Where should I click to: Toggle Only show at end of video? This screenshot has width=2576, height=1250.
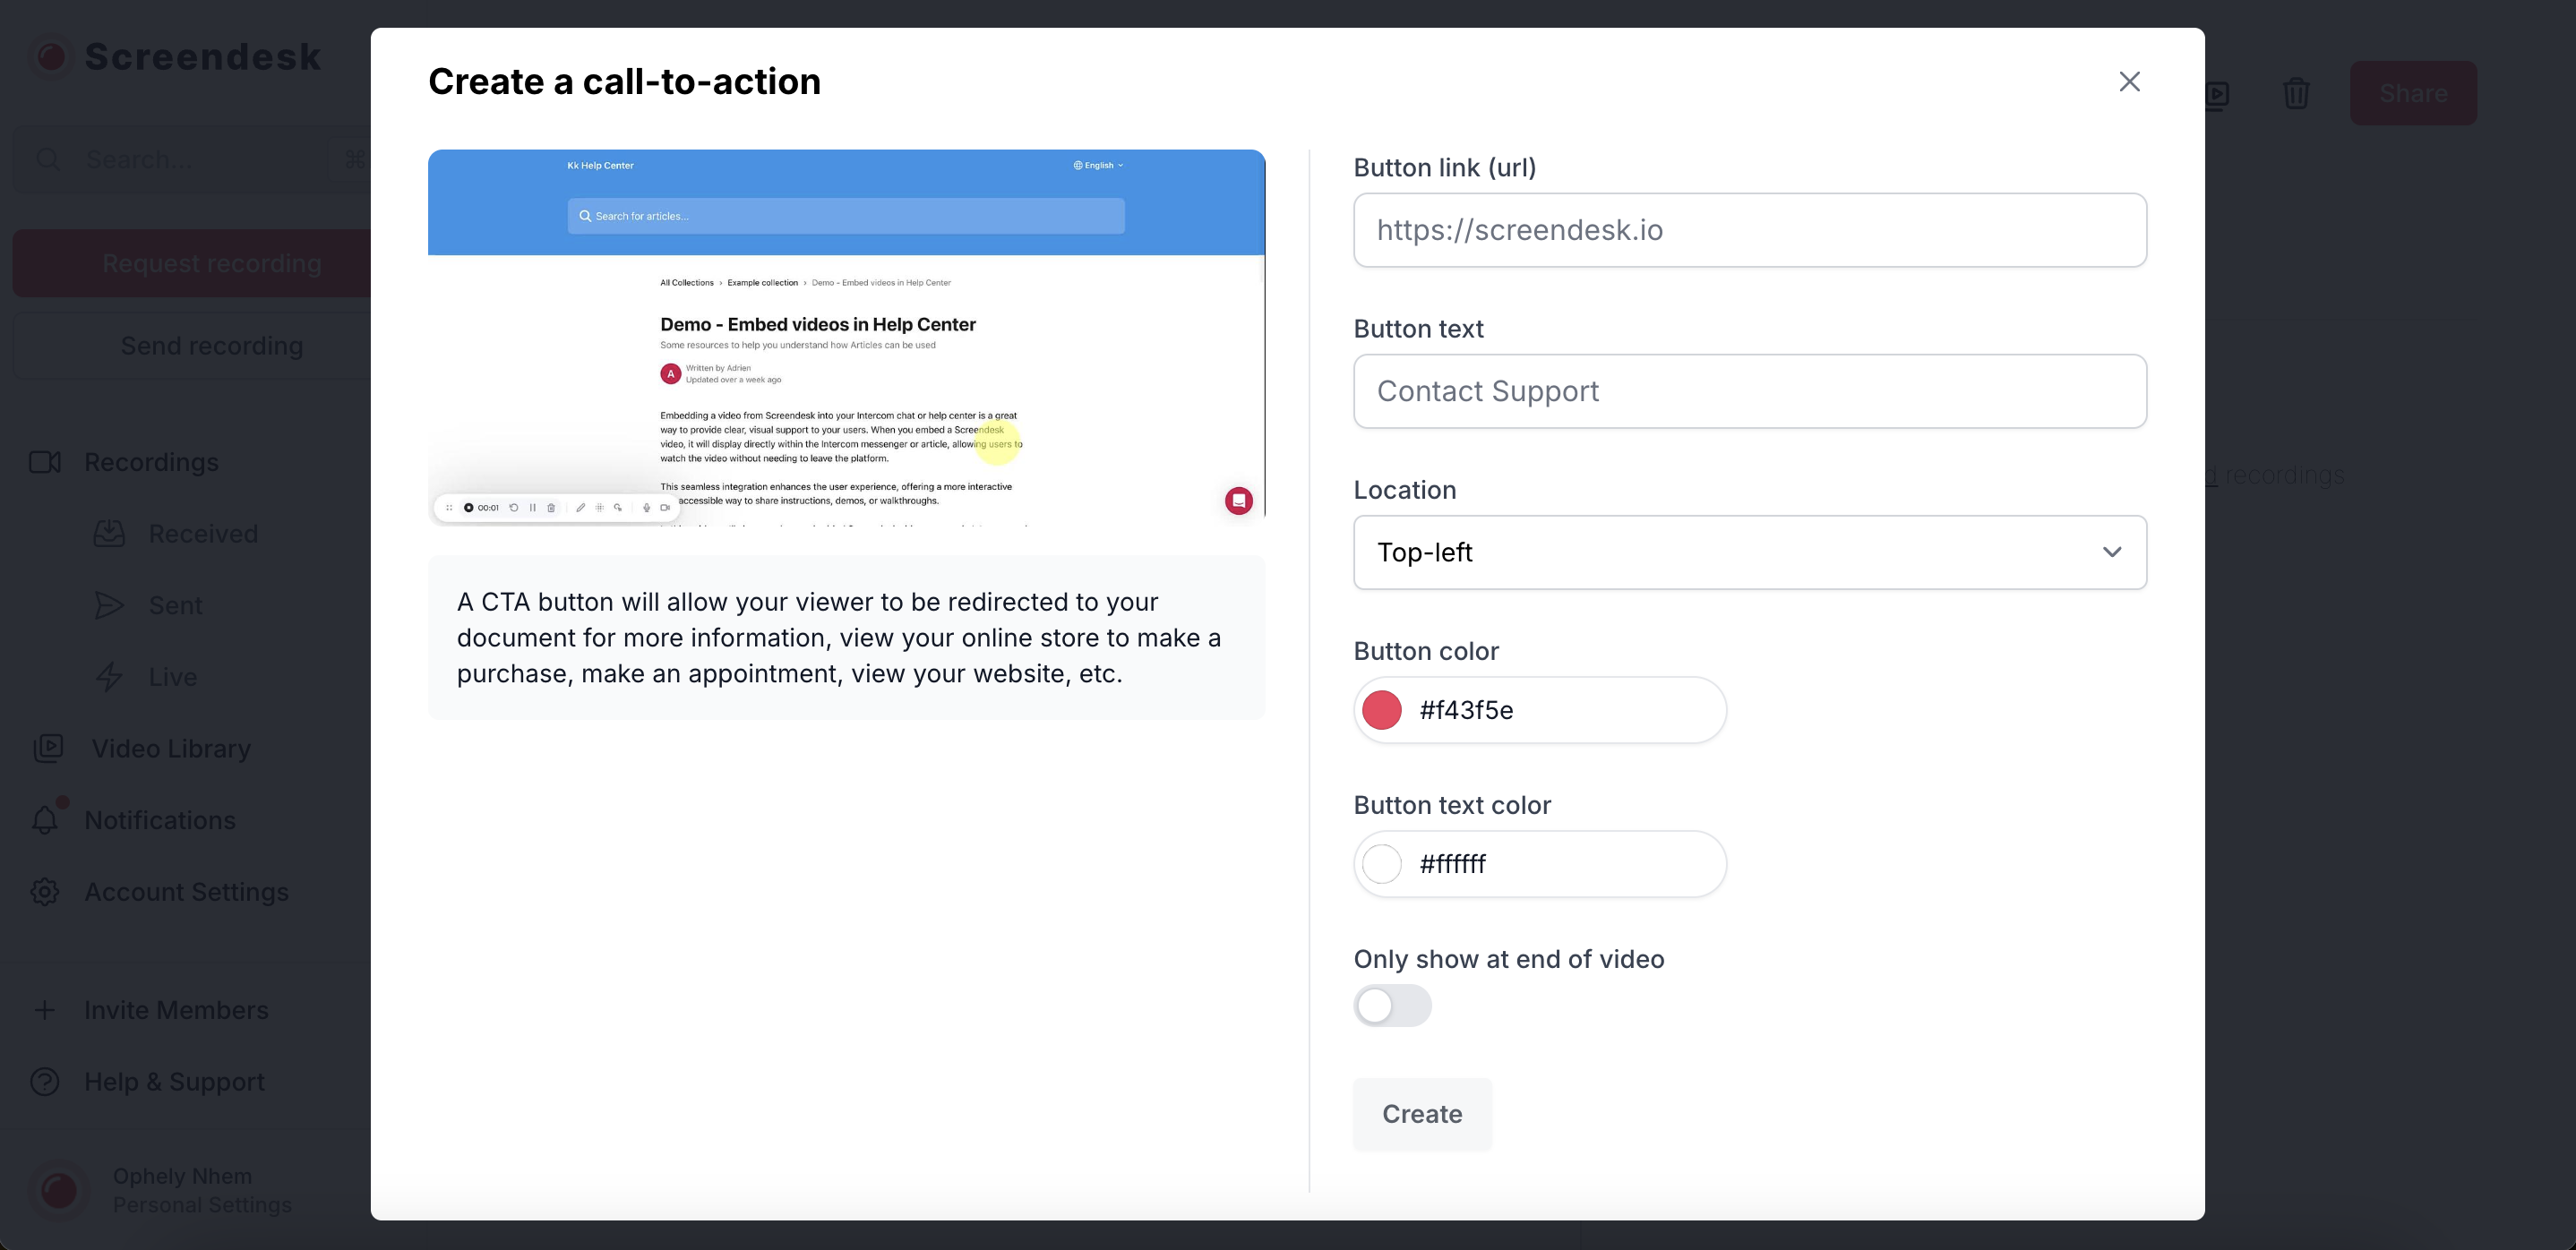(1392, 1005)
